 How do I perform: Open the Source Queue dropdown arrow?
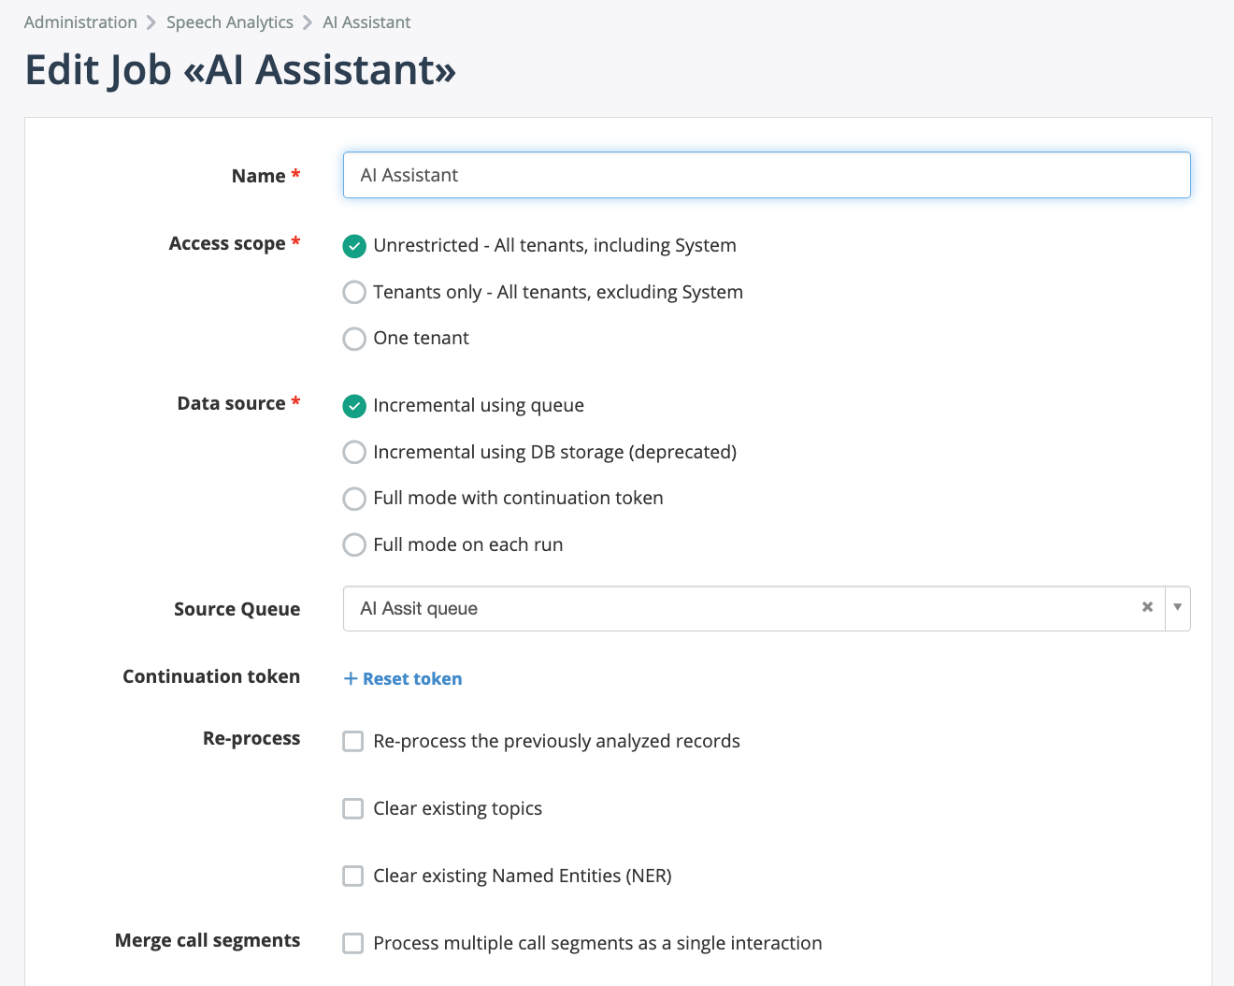[x=1177, y=607]
